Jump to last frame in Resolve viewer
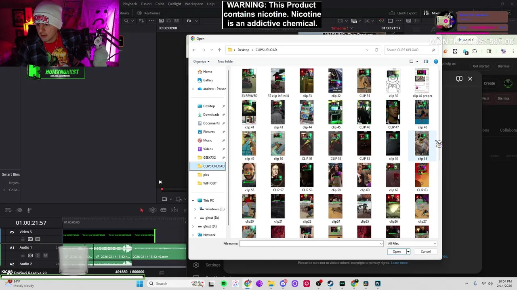This screenshot has height=290, width=517. pos(160,182)
